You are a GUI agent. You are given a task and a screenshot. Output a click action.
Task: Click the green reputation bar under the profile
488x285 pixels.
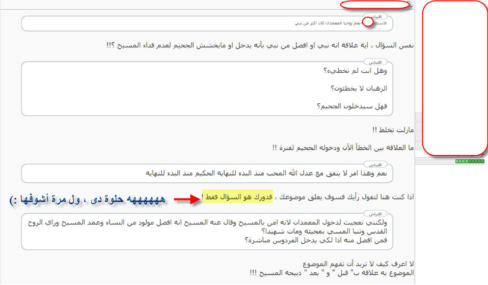point(470,161)
